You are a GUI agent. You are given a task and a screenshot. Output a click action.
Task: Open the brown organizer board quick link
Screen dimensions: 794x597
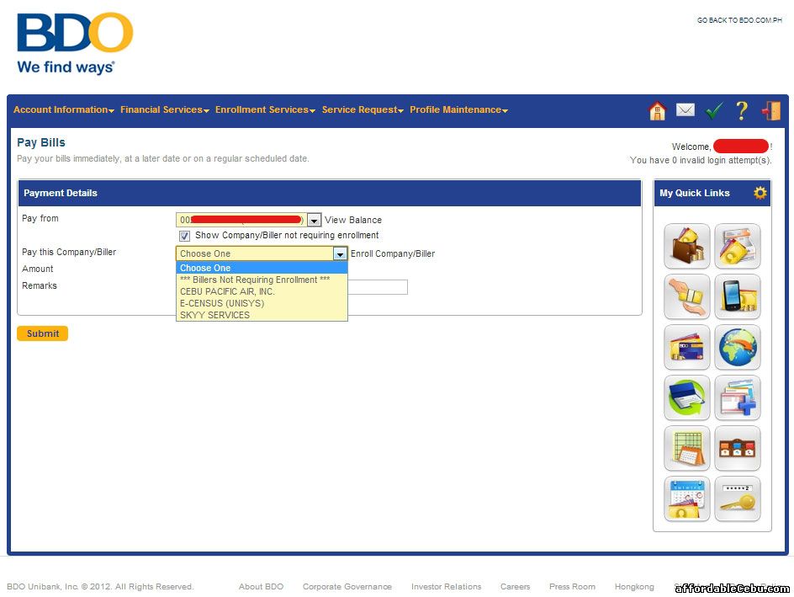point(738,449)
